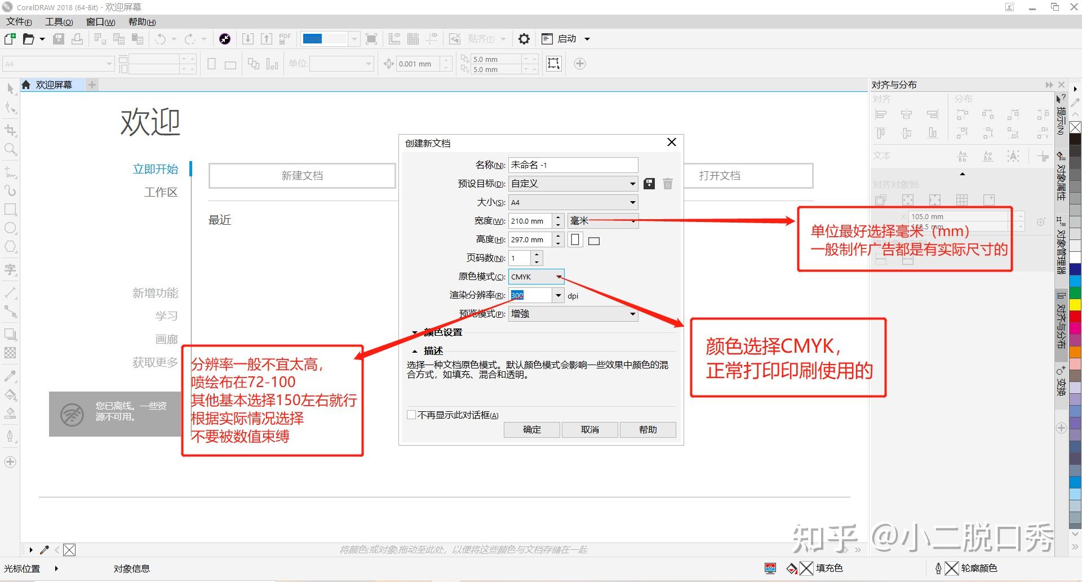Open the Options gear icon

524,38
